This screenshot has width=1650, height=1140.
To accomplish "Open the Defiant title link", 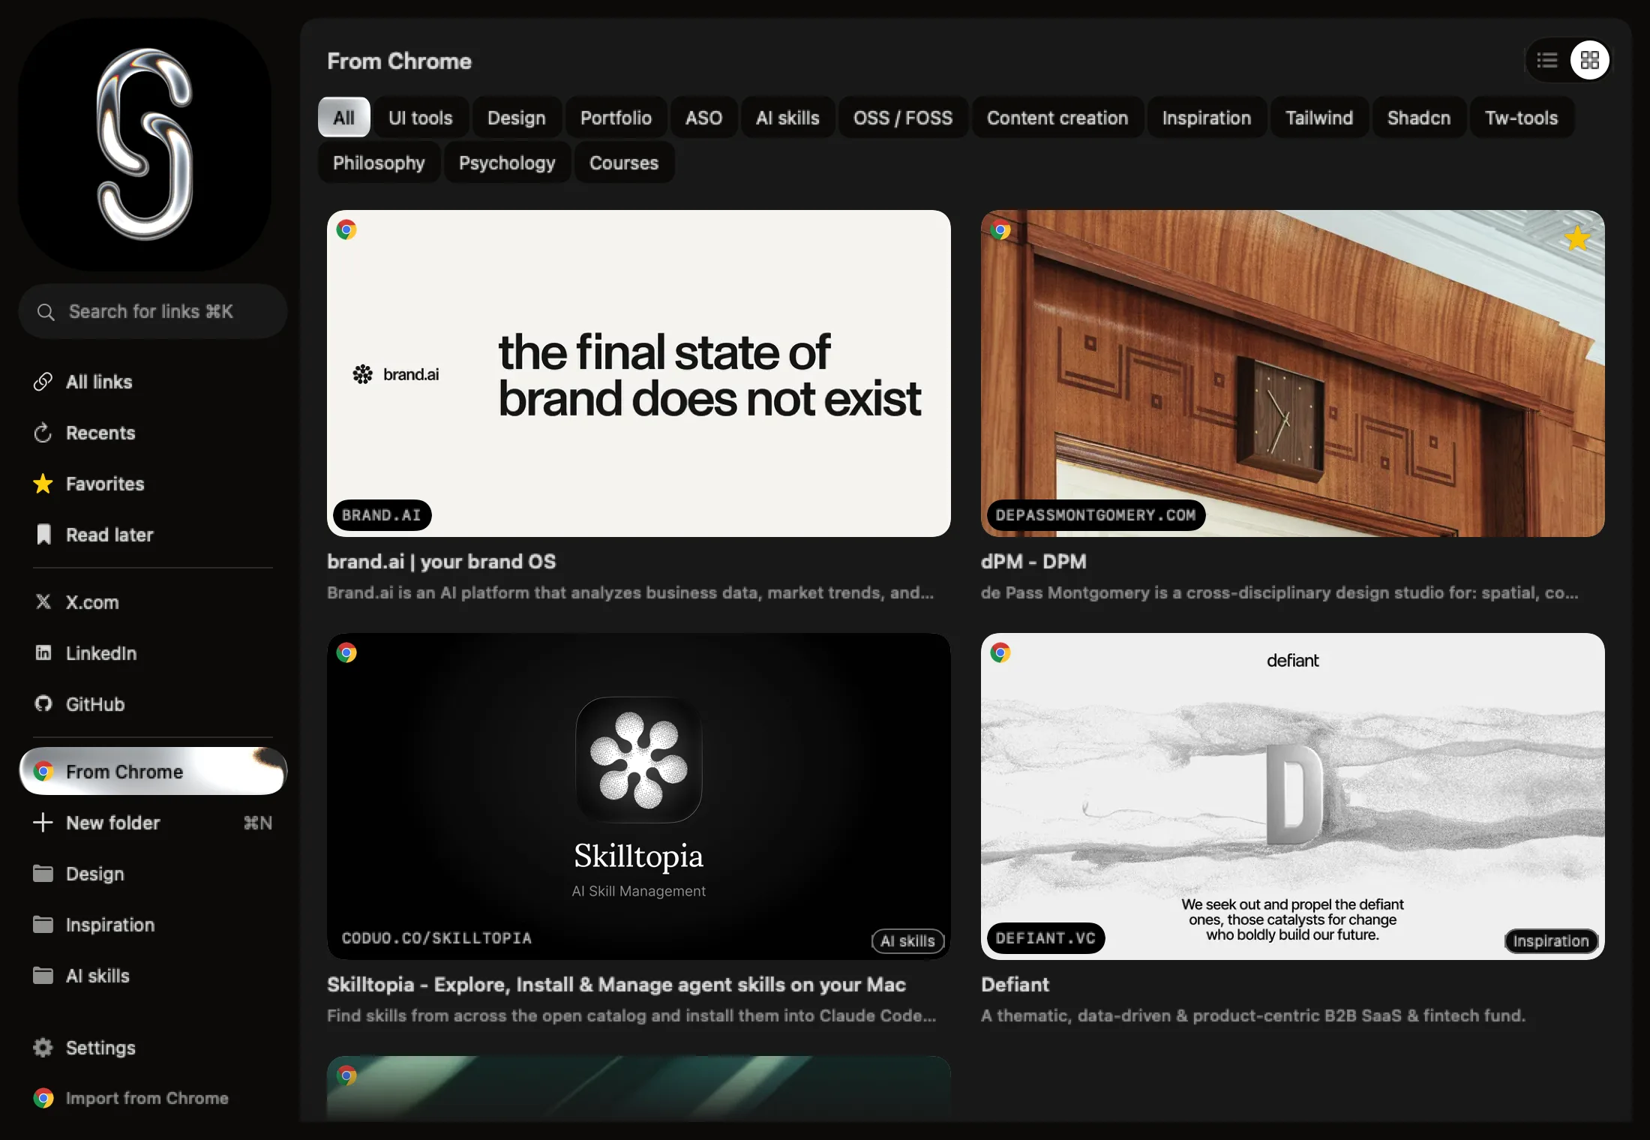I will click(1015, 985).
